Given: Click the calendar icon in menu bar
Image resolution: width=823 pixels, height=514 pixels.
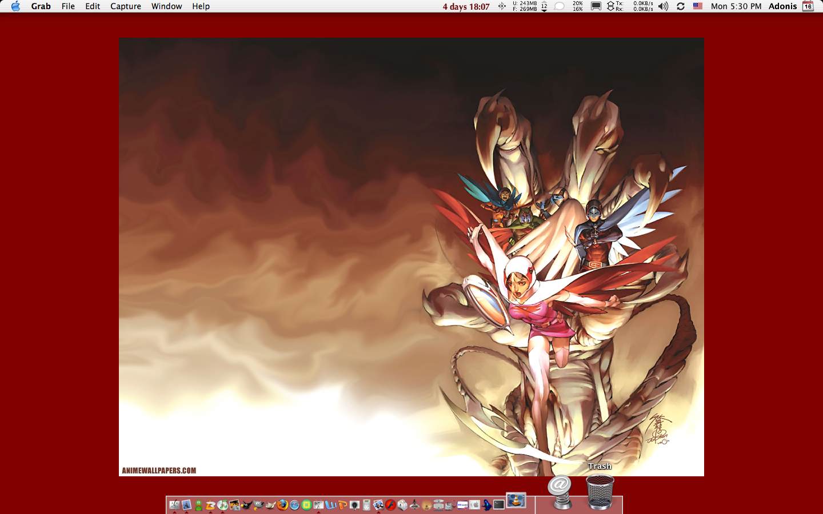Looking at the screenshot, I should pyautogui.click(x=808, y=6).
